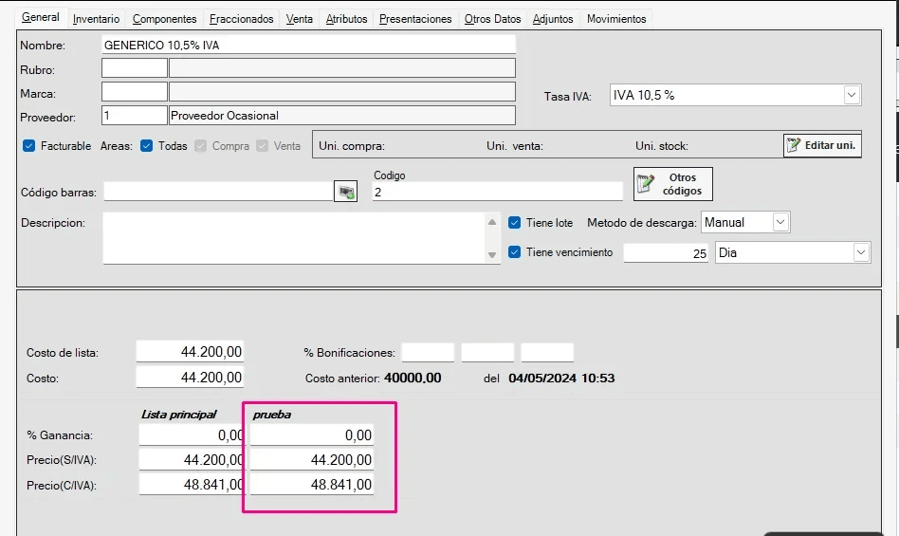Image resolution: width=899 pixels, height=536 pixels.
Task: Expand the Tasa IVA dropdown
Action: [x=851, y=95]
